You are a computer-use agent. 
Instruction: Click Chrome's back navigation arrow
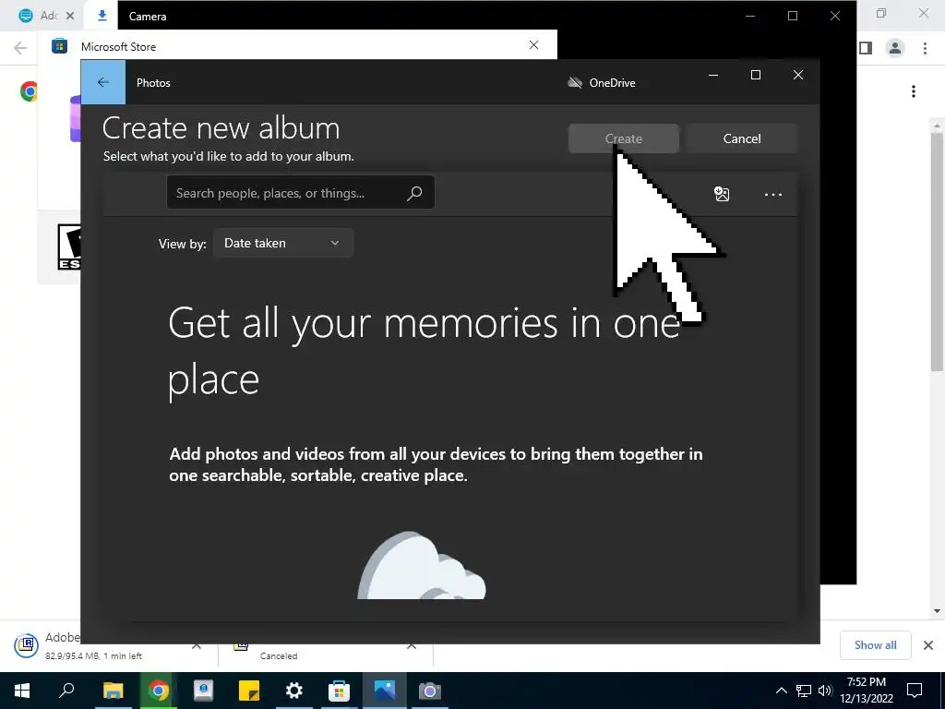(20, 48)
